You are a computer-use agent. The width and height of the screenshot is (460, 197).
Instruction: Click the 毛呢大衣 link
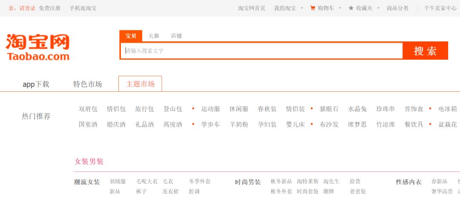(147, 182)
